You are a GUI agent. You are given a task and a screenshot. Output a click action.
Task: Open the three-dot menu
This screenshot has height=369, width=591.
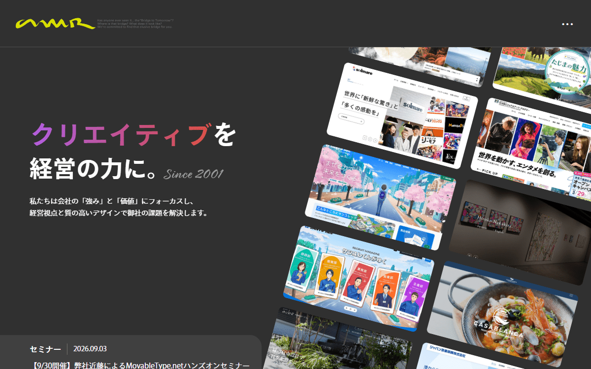click(x=567, y=24)
